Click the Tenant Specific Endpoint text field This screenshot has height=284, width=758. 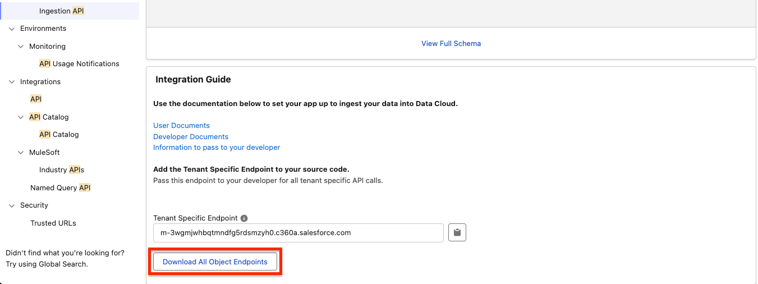coord(298,232)
